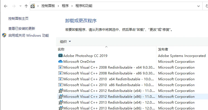Click the Visual C++ 2012 x64 installer icon

click(x=60, y=91)
